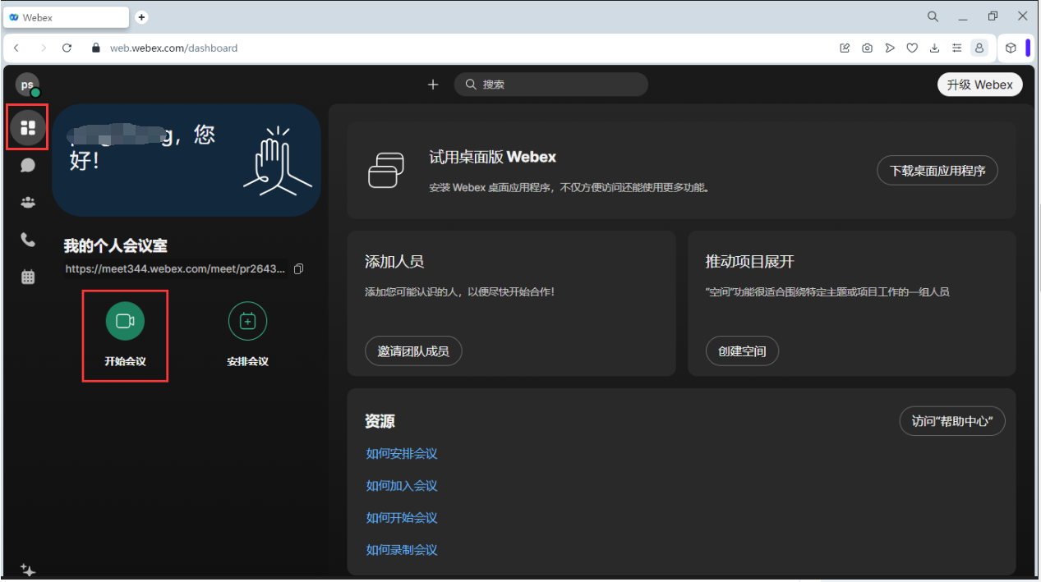Click the padlock site info icon

pyautogui.click(x=95, y=48)
